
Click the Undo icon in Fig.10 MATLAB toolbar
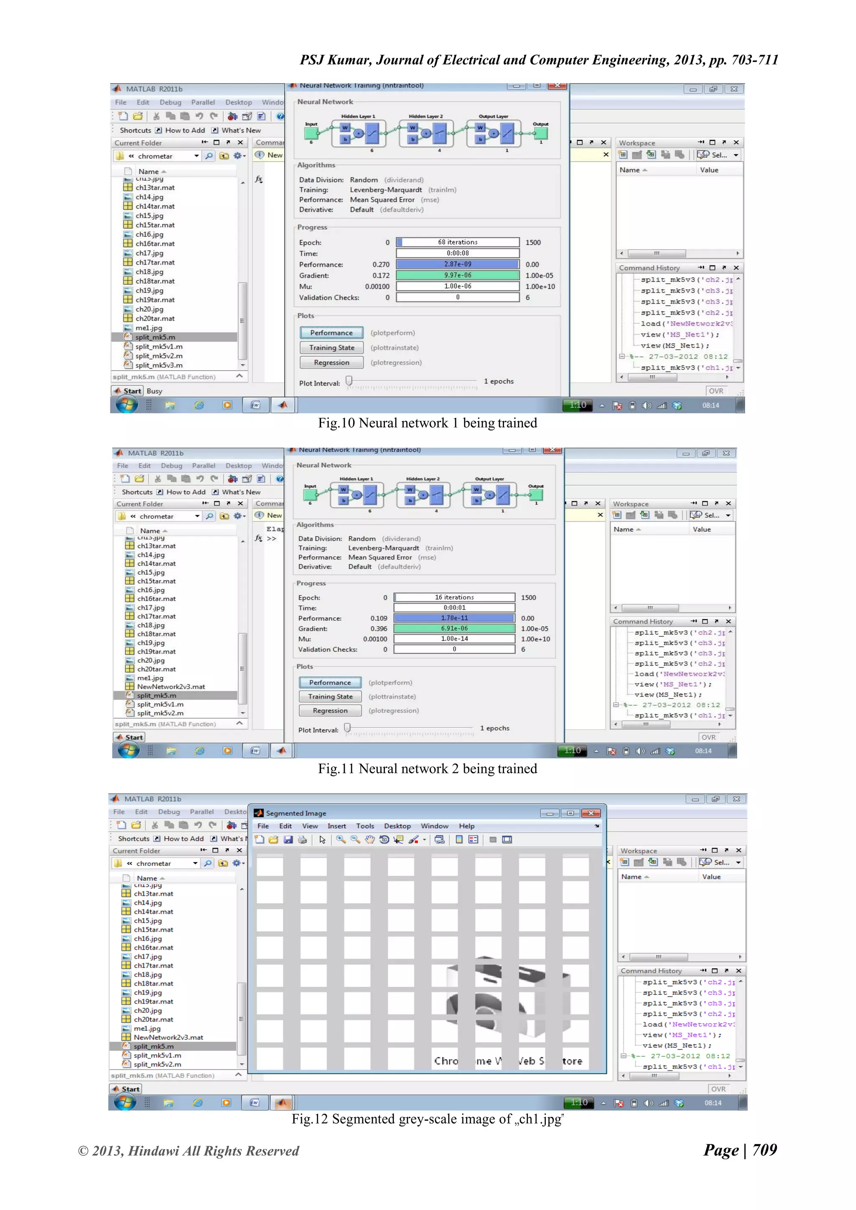tap(199, 116)
